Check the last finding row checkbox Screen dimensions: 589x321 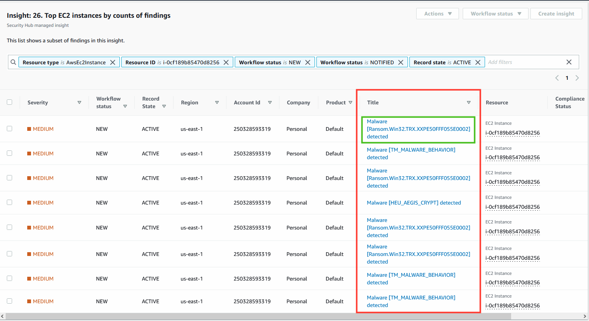click(x=9, y=301)
